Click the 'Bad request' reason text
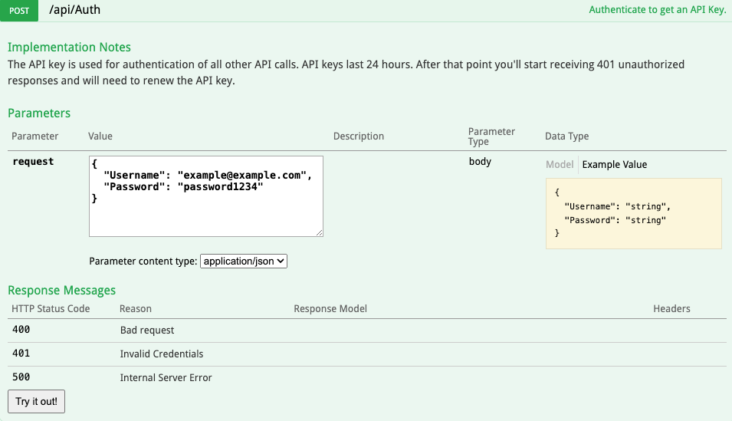This screenshot has width=732, height=421. coord(147,331)
